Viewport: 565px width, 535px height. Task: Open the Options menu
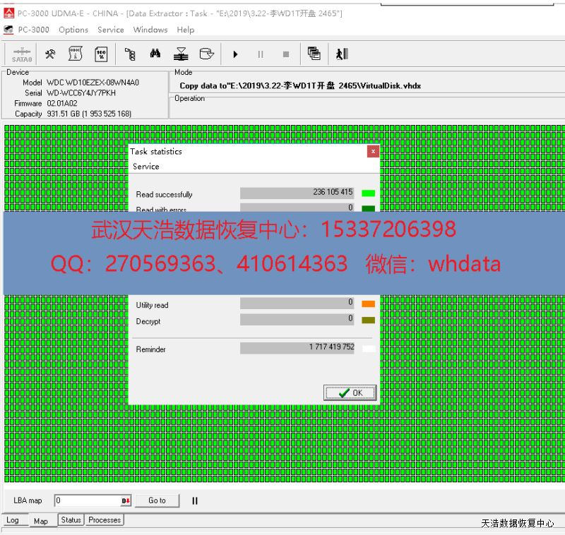point(73,30)
